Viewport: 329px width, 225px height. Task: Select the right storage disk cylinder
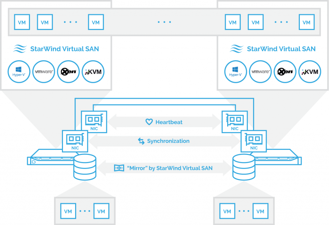(x=244, y=167)
